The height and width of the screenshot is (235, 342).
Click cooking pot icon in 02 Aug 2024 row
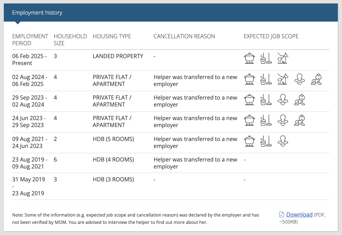[x=249, y=79]
